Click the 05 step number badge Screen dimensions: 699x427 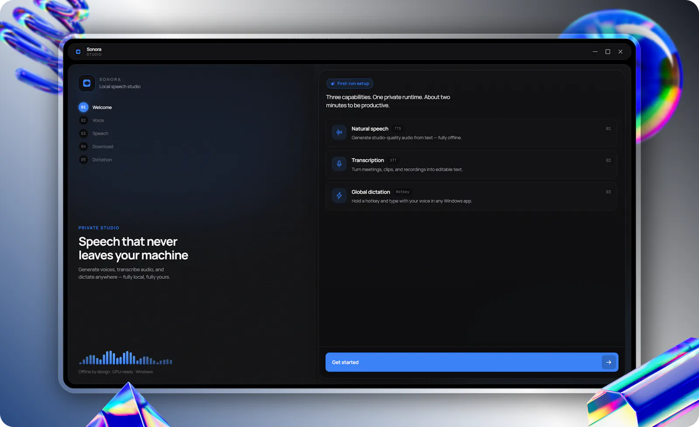[x=83, y=160]
